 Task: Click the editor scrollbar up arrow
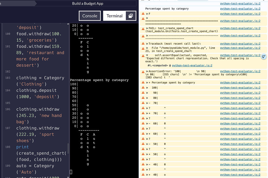(68, 24)
